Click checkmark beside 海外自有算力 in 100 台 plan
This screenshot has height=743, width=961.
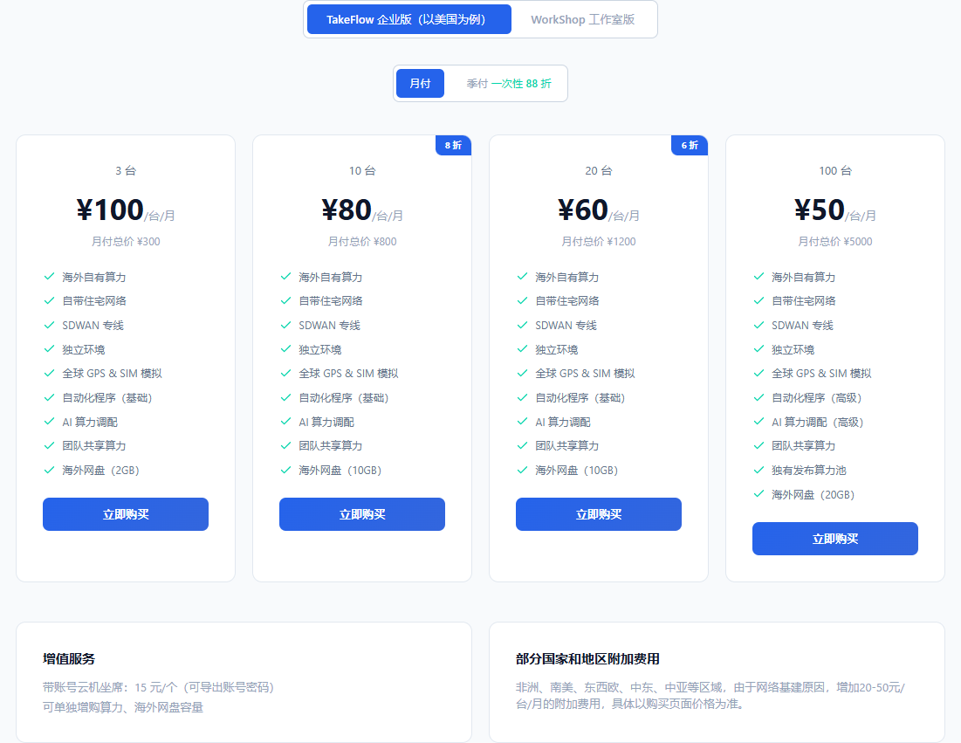(759, 277)
